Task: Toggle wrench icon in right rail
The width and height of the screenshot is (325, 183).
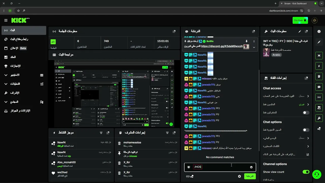Action: point(319,118)
